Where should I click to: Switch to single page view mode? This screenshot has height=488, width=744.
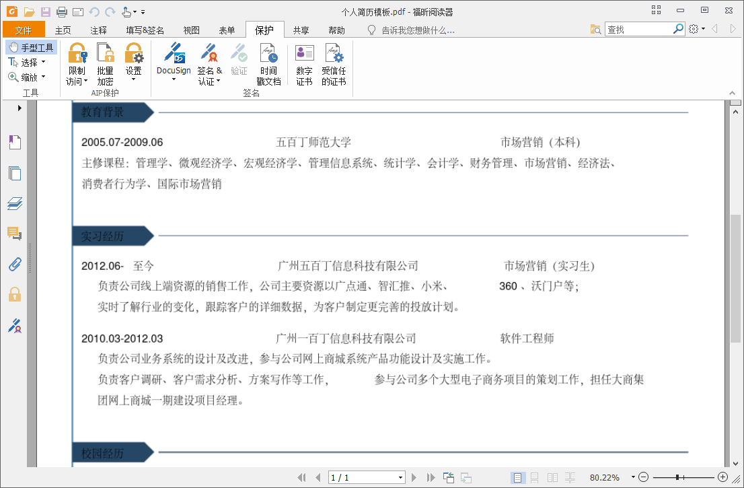click(x=517, y=477)
